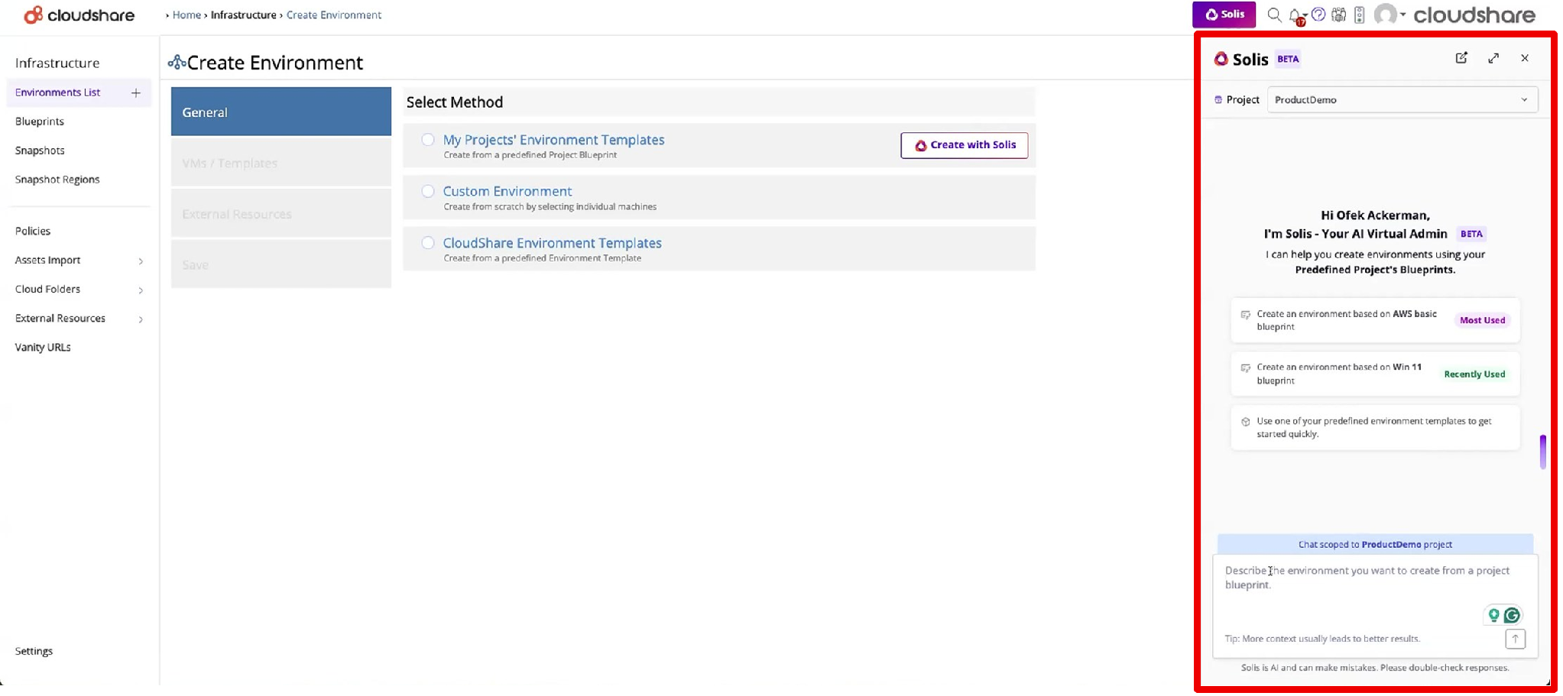This screenshot has width=1563, height=696.
Task: Open Environments List in sidebar
Action: tap(58, 92)
